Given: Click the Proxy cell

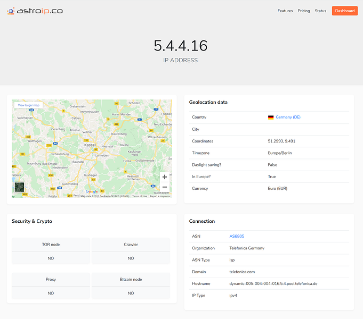Looking at the screenshot, I should click(x=51, y=279).
